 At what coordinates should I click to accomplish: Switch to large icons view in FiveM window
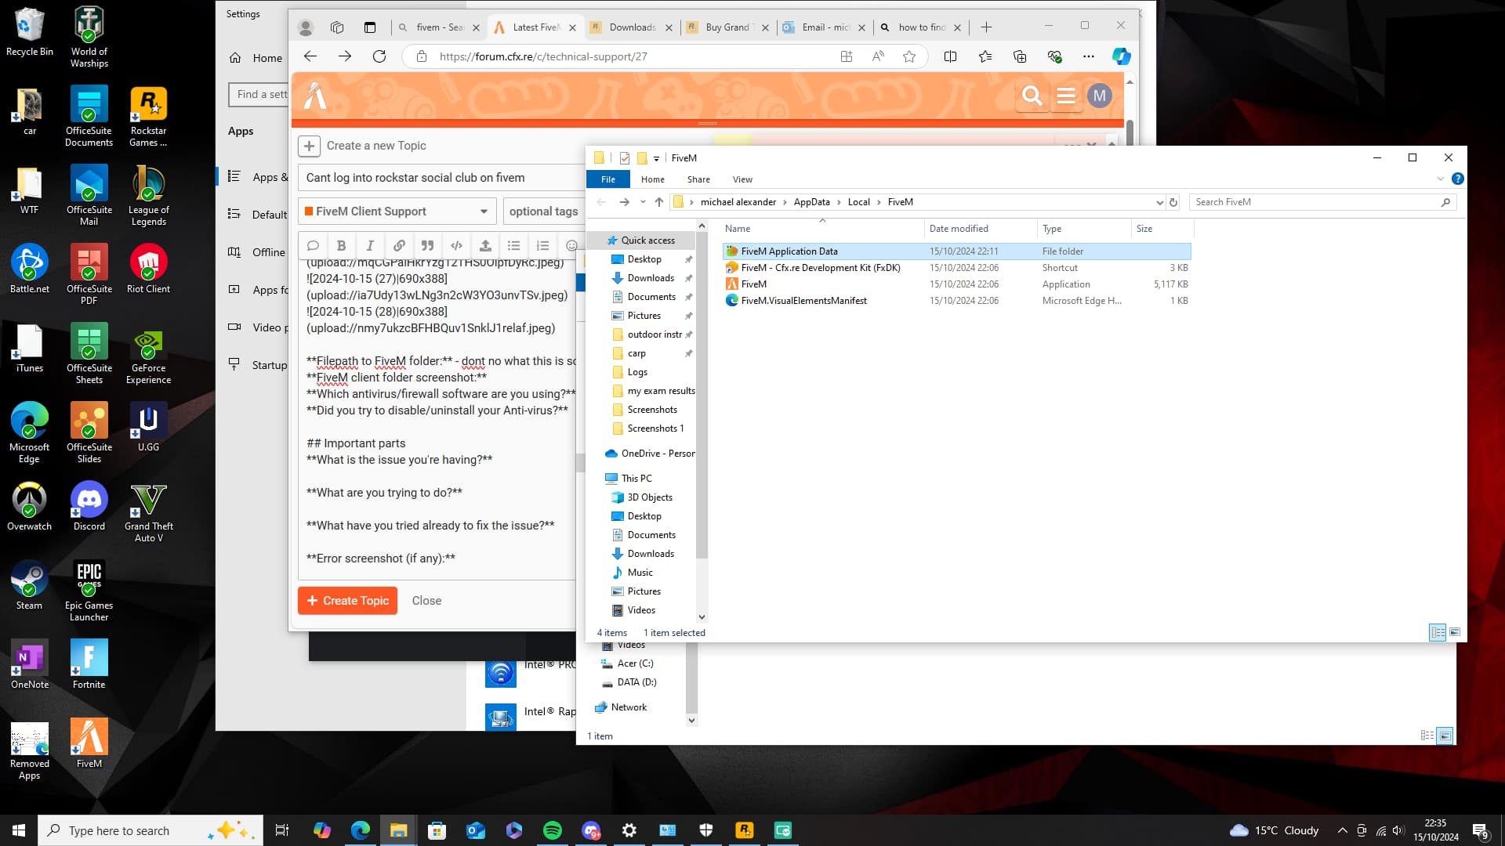pyautogui.click(x=1455, y=632)
